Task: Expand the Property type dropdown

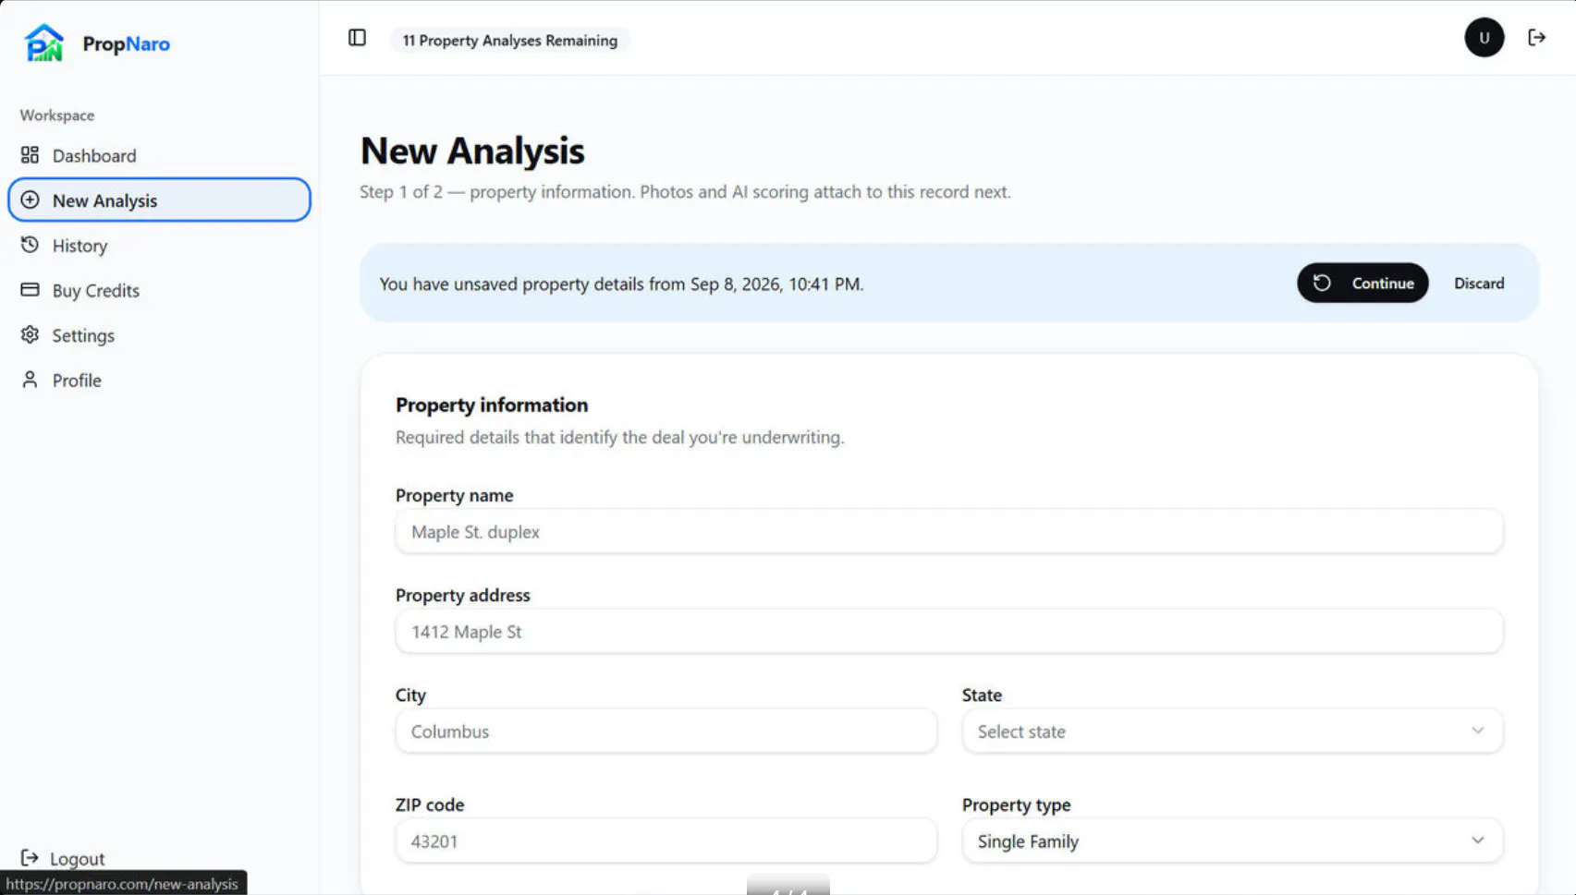Action: point(1232,841)
